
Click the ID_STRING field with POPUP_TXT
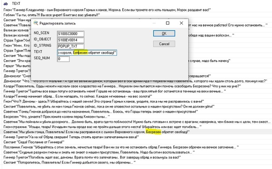coord(70,46)
